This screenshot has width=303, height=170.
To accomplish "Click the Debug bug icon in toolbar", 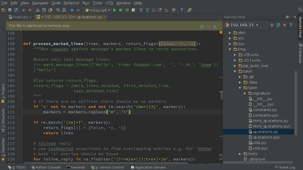I will [x=121, y=10].
